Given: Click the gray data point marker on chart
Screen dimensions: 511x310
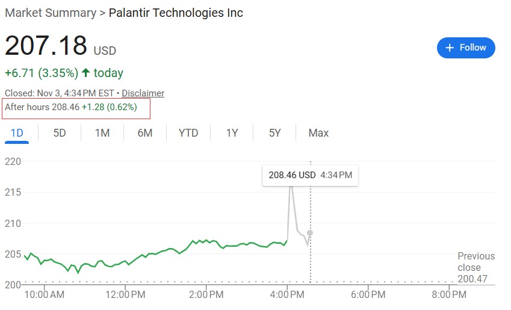Looking at the screenshot, I should point(310,233).
